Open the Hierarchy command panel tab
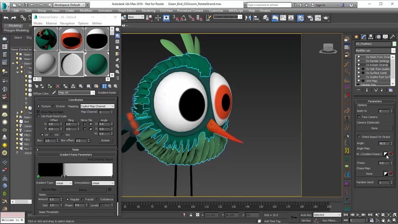 (371, 37)
